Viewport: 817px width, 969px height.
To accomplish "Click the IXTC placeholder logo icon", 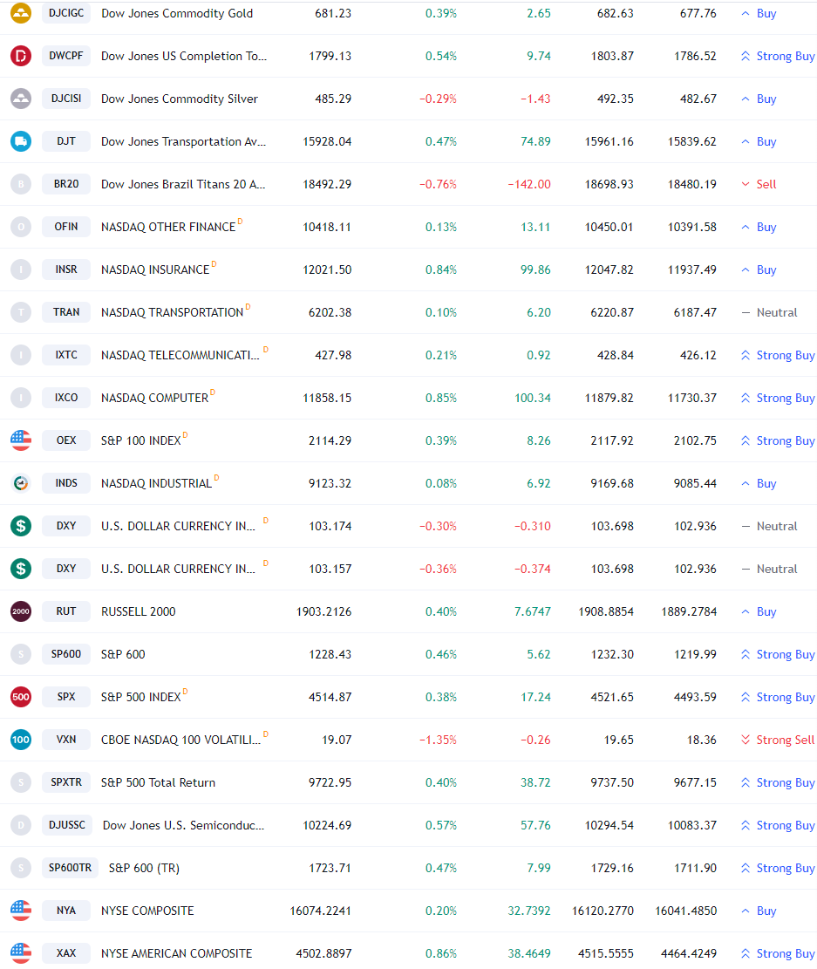I will point(21,355).
